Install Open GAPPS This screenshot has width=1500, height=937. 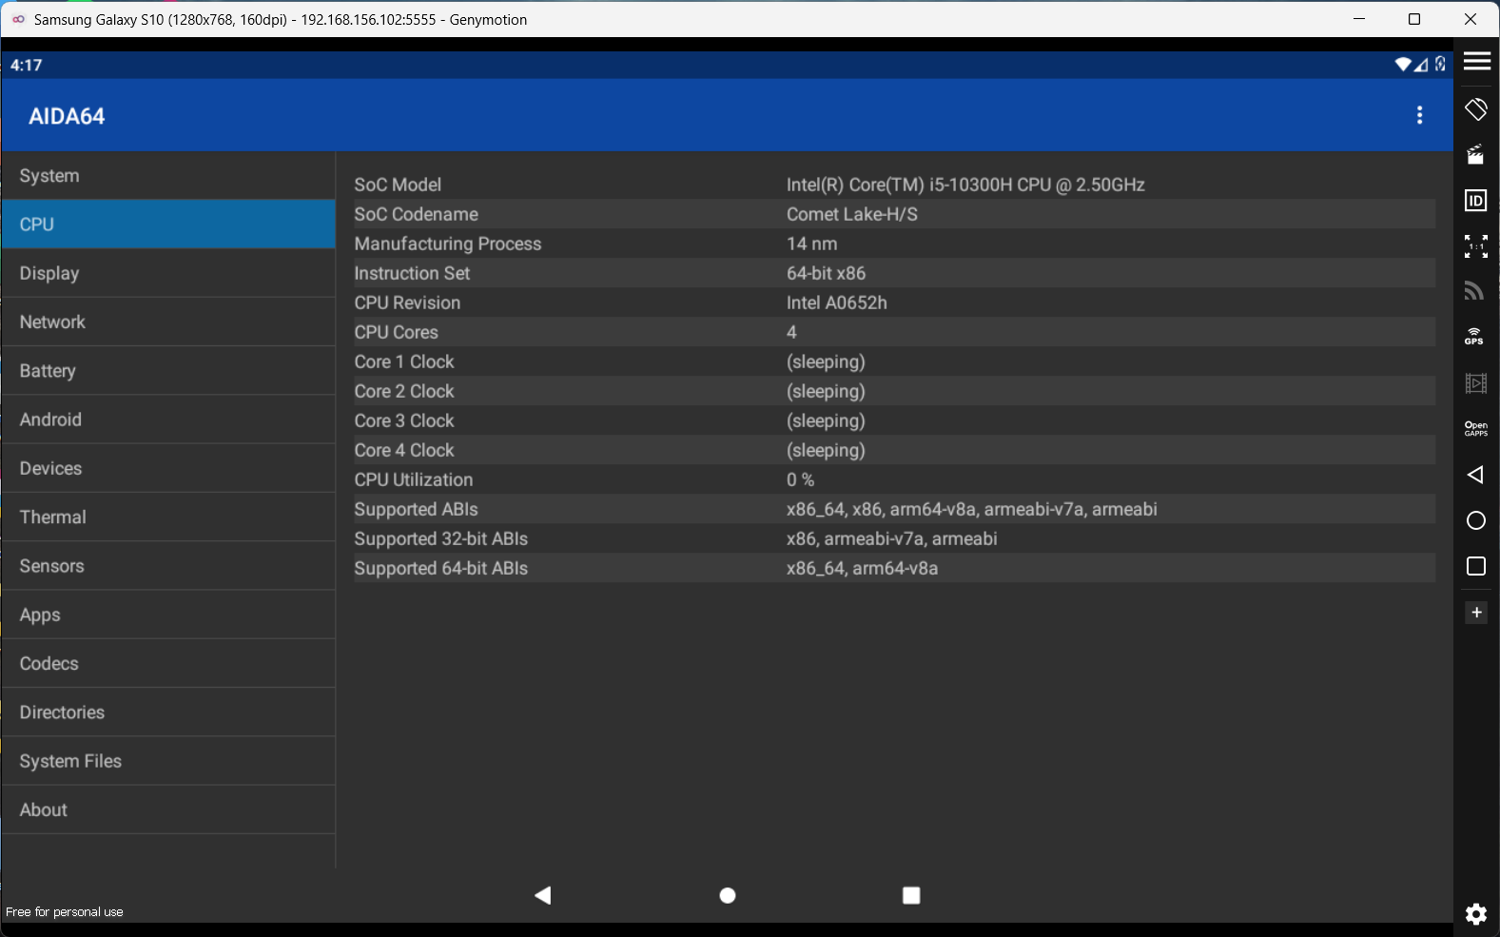point(1476,429)
